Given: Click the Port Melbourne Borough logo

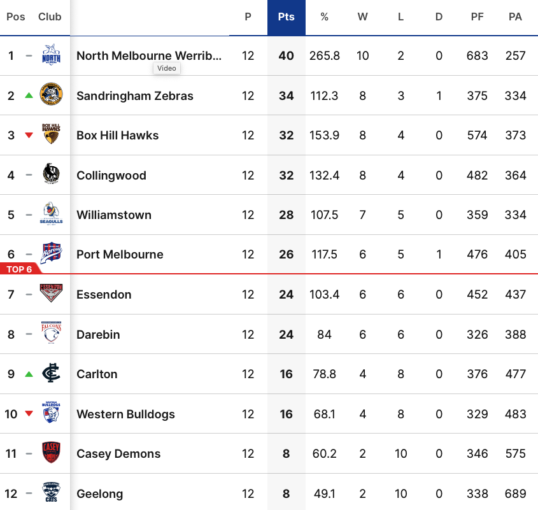Looking at the screenshot, I should point(51,253).
